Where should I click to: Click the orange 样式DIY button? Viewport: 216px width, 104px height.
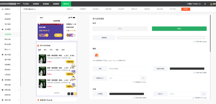185,9
